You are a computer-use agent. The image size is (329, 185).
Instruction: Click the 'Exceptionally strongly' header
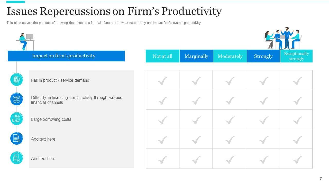296,56
